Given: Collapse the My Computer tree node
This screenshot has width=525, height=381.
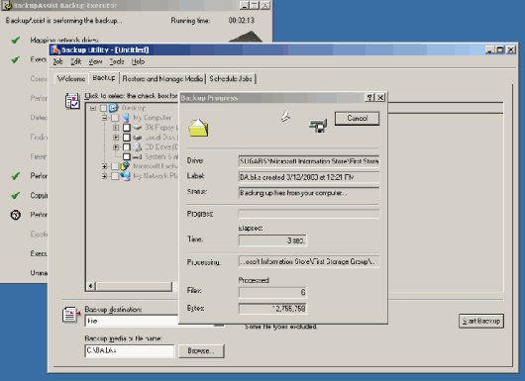Looking at the screenshot, I should [104, 118].
